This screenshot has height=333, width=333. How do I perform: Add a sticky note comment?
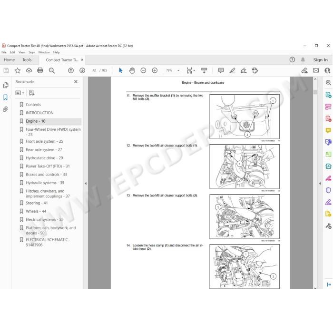coord(221,70)
